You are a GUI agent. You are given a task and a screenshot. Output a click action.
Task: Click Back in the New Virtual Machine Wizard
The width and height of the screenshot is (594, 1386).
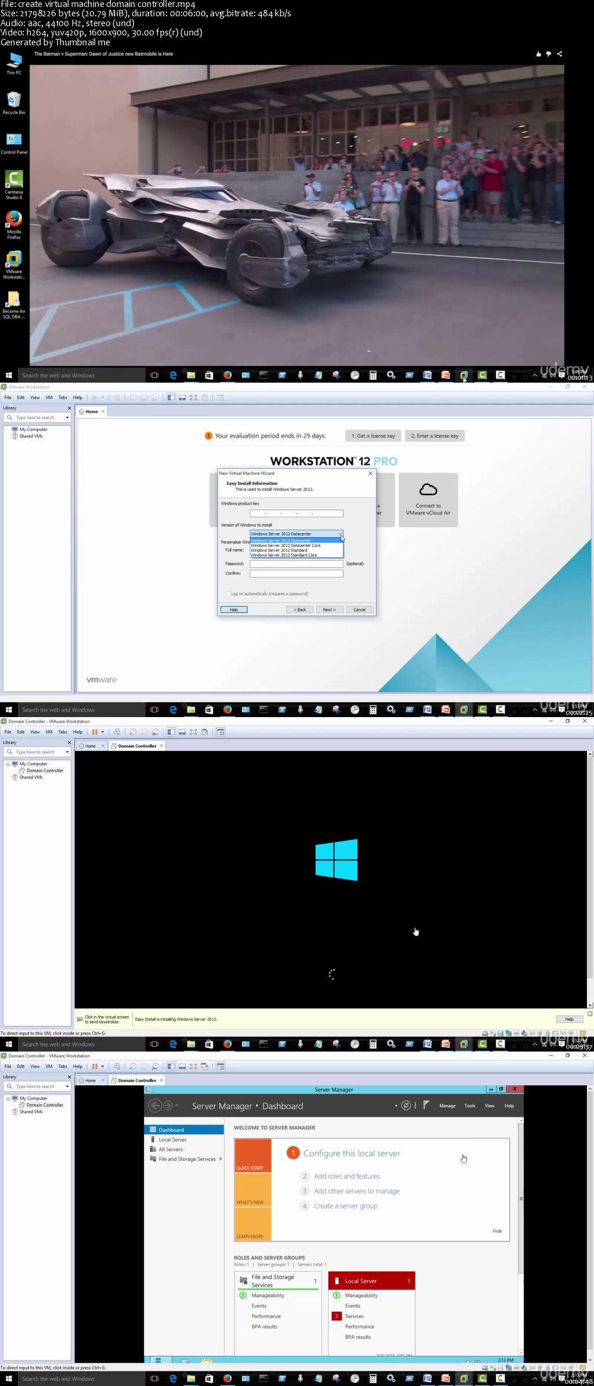coord(299,610)
